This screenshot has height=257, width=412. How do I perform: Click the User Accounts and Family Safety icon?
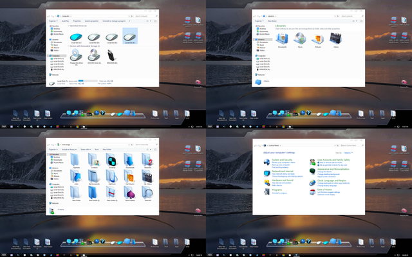[312, 162]
